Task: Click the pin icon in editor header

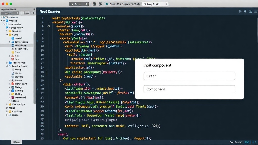Action: [245, 11]
